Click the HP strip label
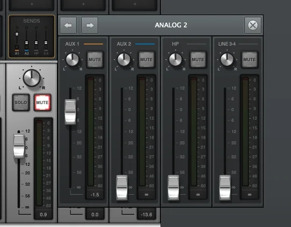Image resolution: width=291 pixels, height=227 pixels. click(x=175, y=44)
